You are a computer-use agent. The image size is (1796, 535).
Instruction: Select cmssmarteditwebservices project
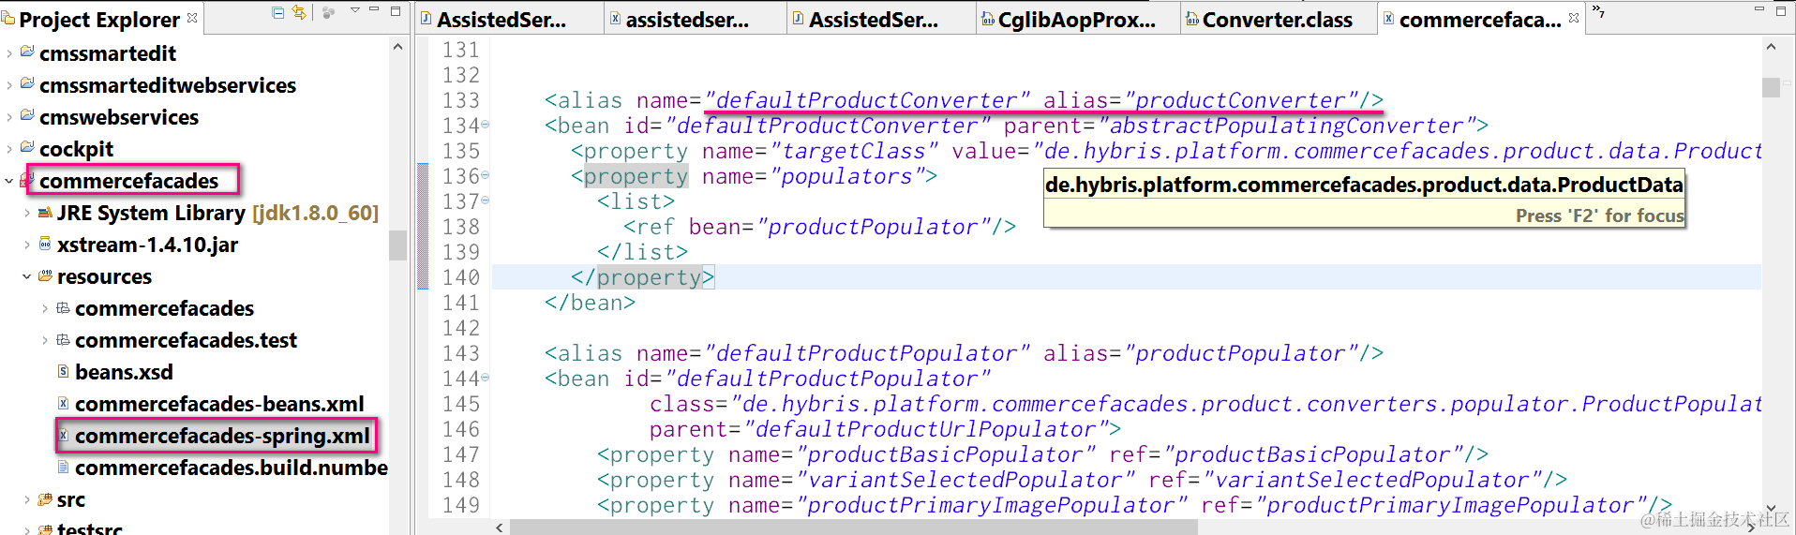click(168, 85)
